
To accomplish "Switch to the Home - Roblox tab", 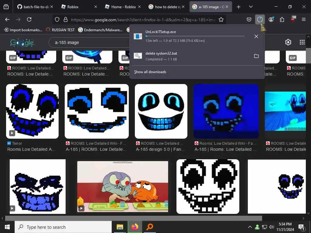I will coord(124,7).
